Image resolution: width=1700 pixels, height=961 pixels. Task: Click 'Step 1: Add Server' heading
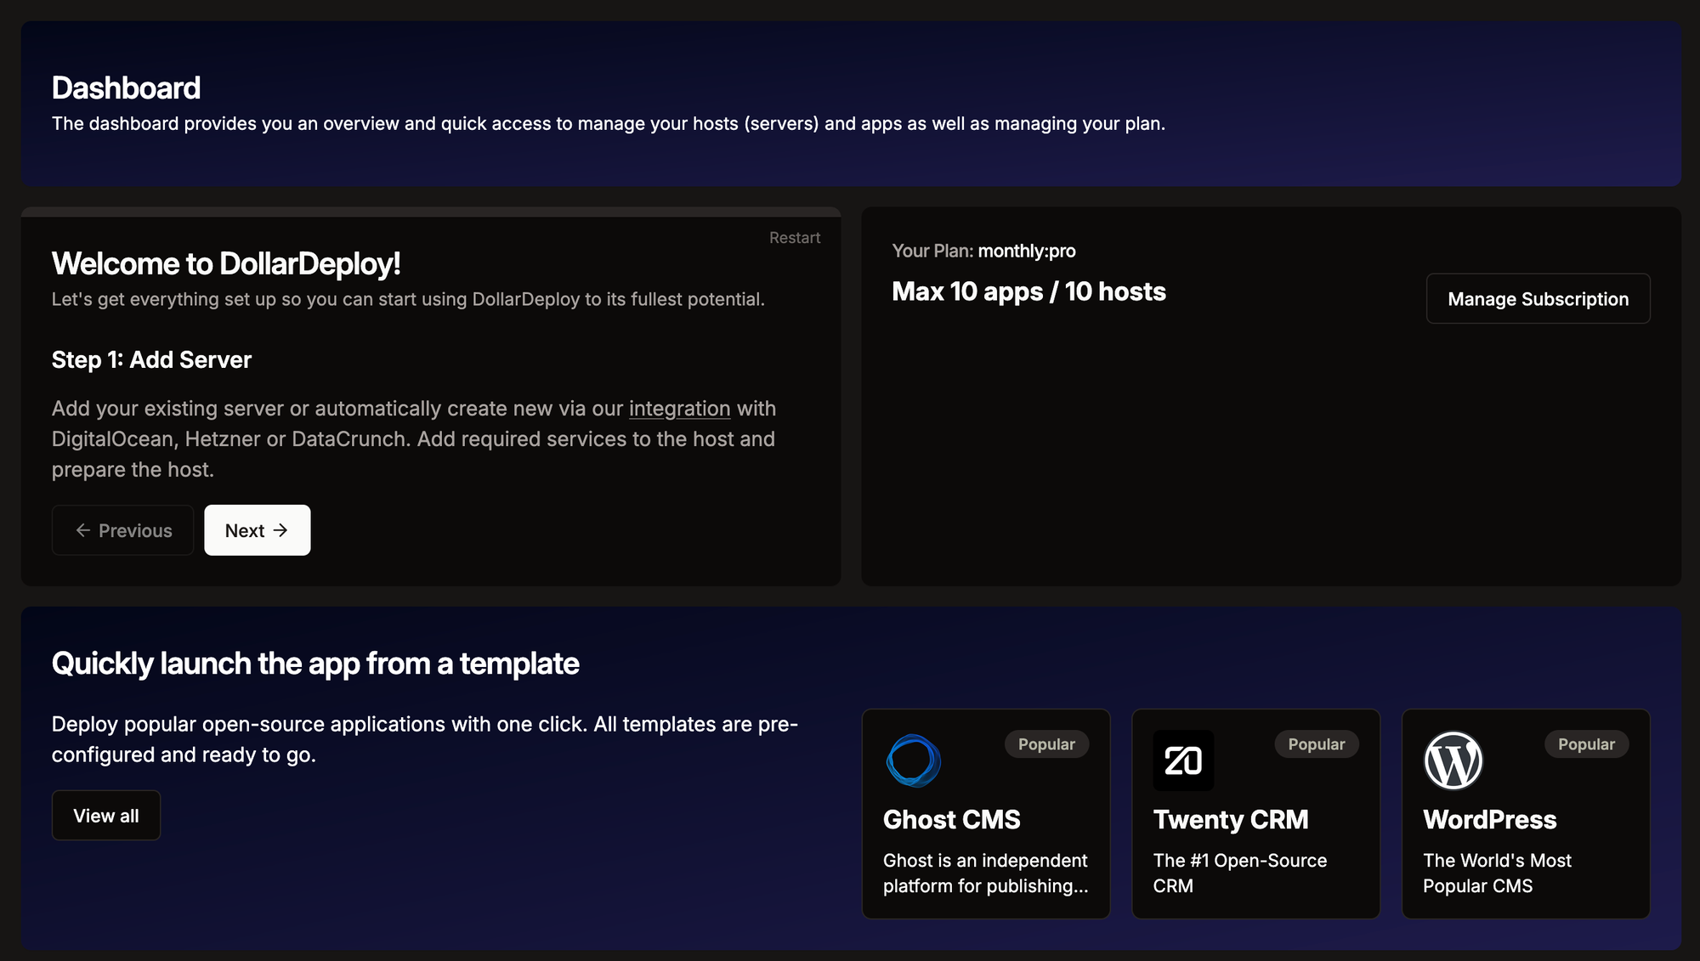(x=151, y=359)
